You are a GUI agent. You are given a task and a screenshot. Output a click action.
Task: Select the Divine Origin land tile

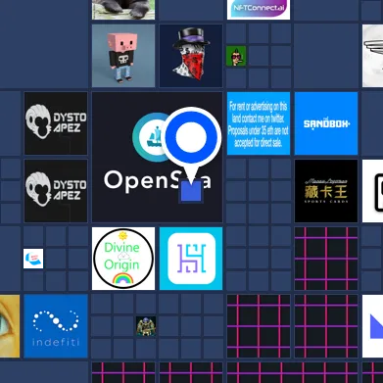point(123,259)
